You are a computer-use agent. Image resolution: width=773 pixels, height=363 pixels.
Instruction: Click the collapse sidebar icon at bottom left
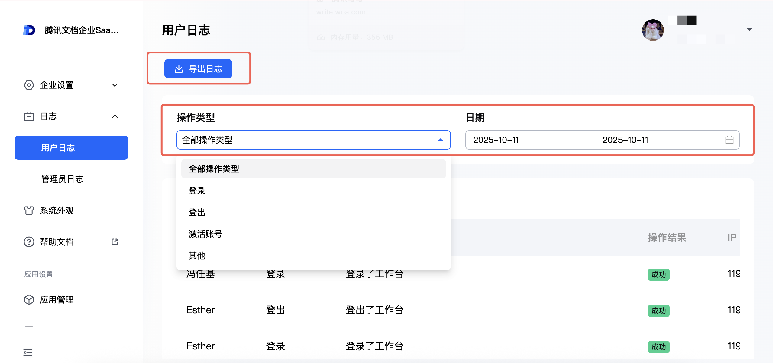28,352
